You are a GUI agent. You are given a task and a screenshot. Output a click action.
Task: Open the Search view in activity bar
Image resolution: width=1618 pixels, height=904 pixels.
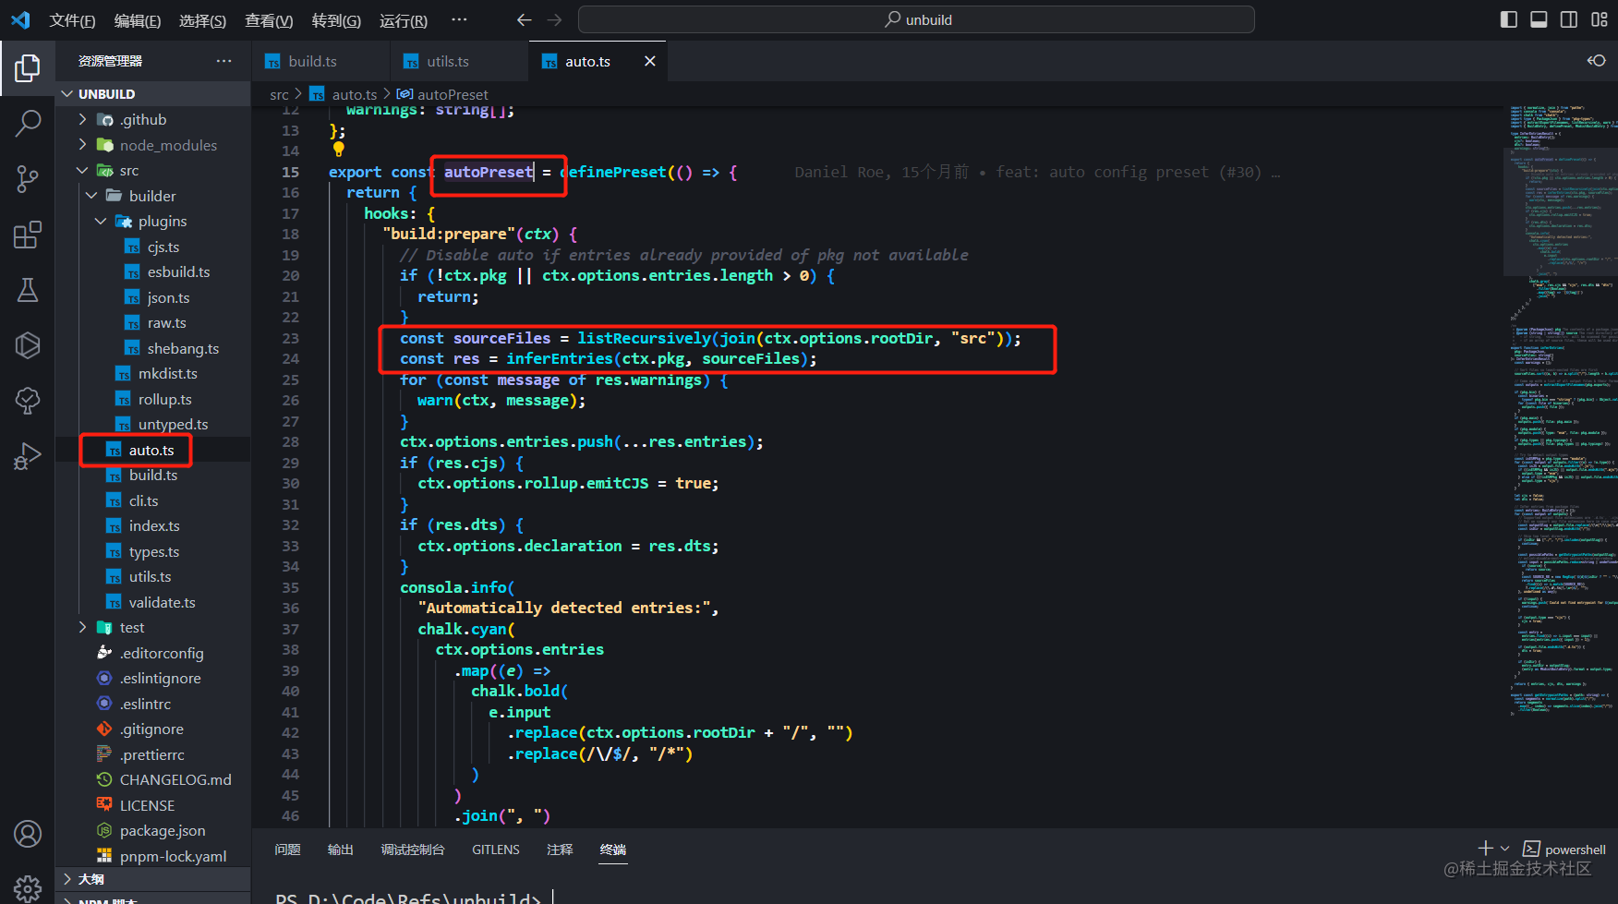click(28, 123)
